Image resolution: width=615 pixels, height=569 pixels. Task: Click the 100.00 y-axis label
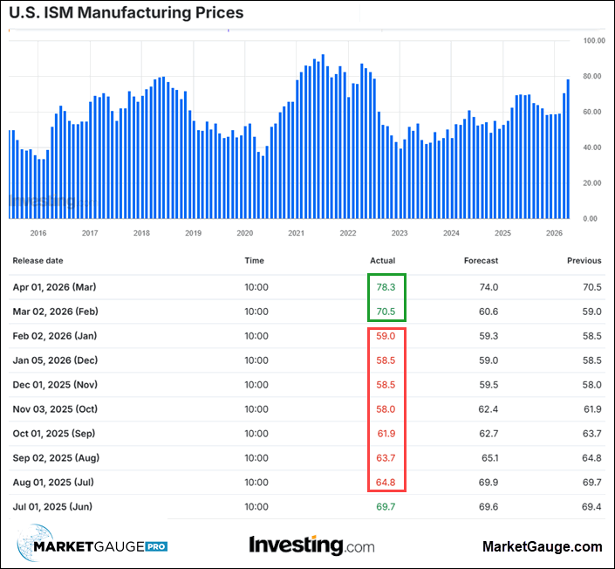pos(594,41)
